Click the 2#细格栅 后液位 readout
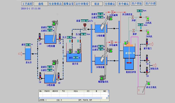175x103 pixels. pos(101,50)
